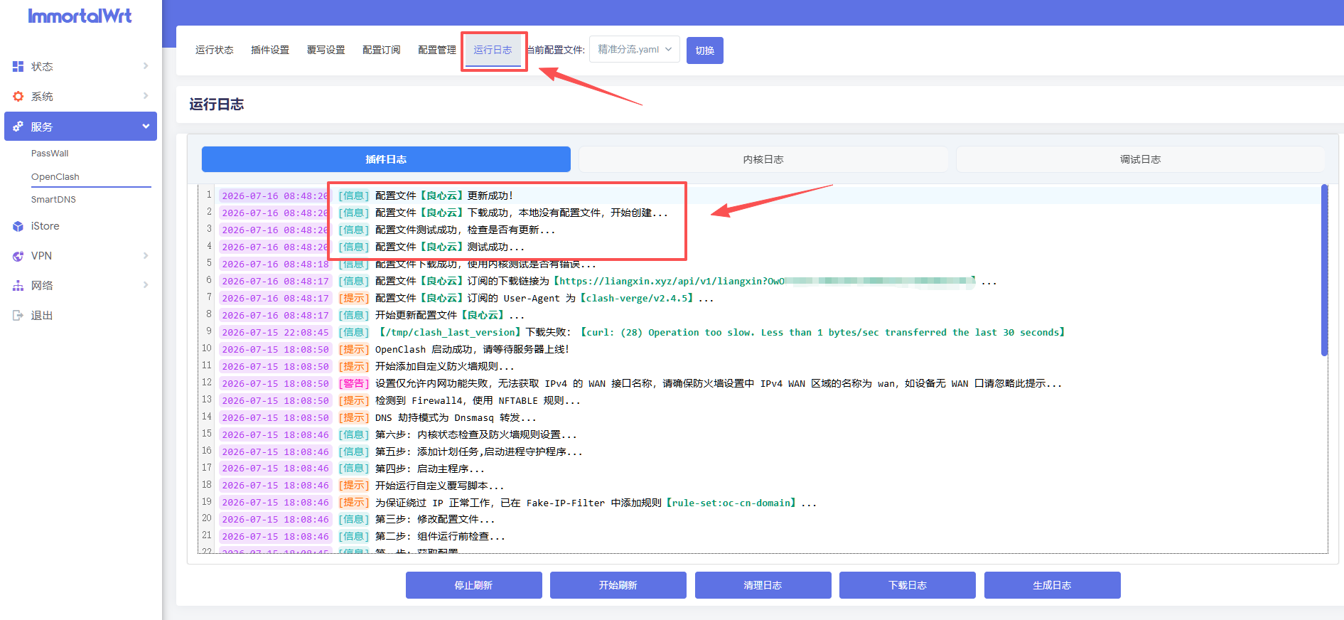Open OpenClash in the sidebar

click(x=55, y=176)
